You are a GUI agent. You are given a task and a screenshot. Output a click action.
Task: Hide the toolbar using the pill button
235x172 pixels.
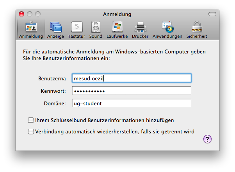212,14
